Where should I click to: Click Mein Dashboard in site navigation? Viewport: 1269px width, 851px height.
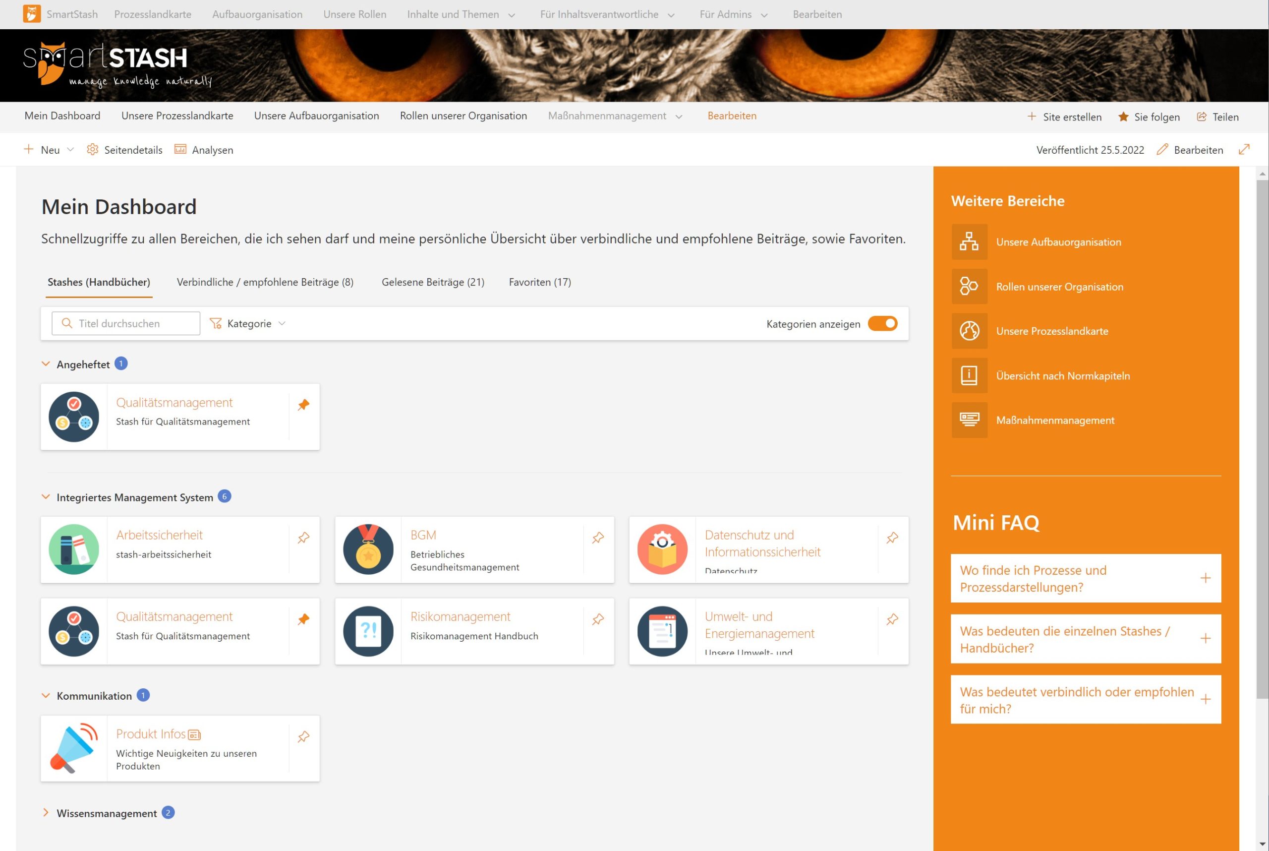[x=62, y=116]
